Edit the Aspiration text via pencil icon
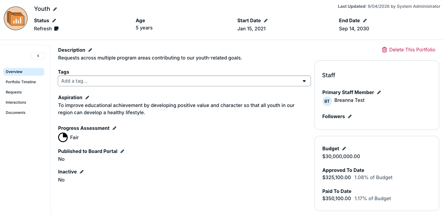The image size is (444, 214). [87, 98]
